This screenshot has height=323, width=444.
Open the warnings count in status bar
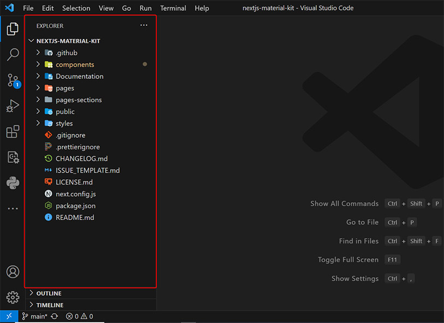click(87, 316)
